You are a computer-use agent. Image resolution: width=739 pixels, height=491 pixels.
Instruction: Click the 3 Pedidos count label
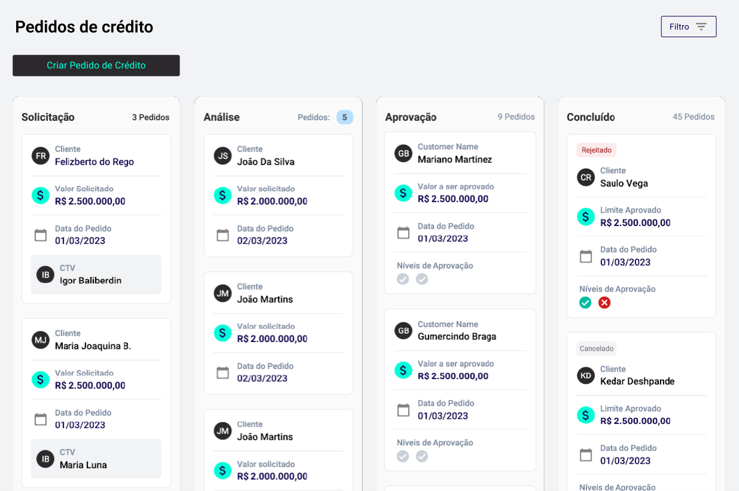(151, 117)
